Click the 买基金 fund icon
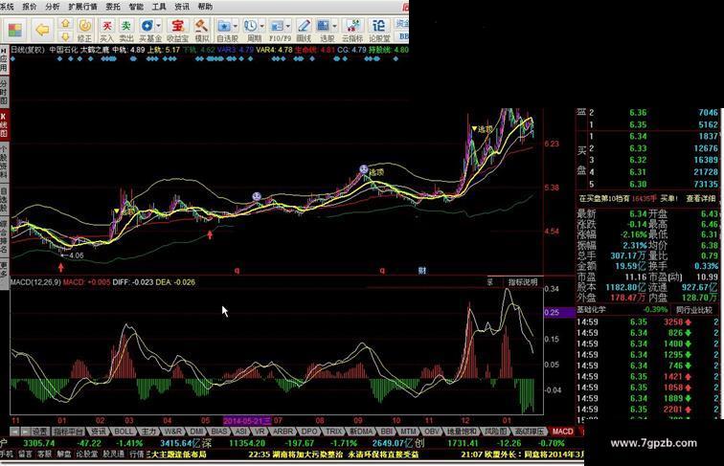Image resolution: width=724 pixels, height=466 pixels. coord(147,30)
